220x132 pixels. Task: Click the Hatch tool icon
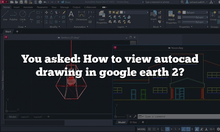pos(38,22)
